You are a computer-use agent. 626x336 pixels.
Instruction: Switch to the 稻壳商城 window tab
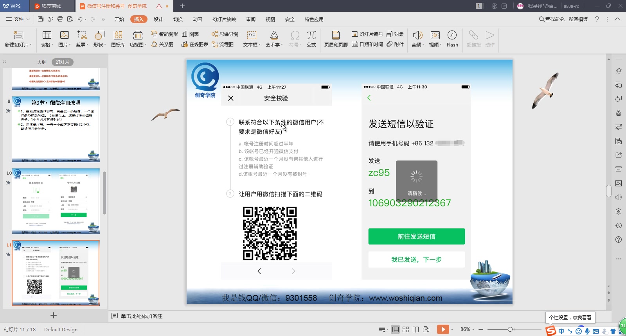point(52,6)
